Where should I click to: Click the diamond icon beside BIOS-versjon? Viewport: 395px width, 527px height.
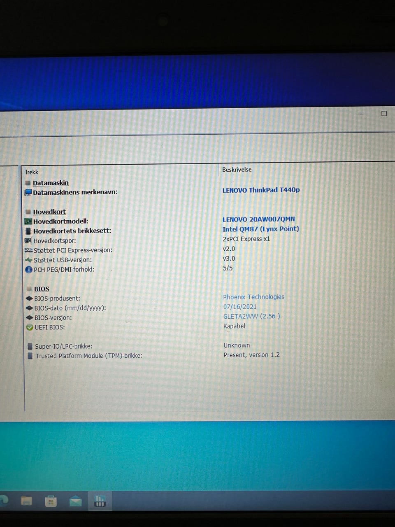pos(30,318)
